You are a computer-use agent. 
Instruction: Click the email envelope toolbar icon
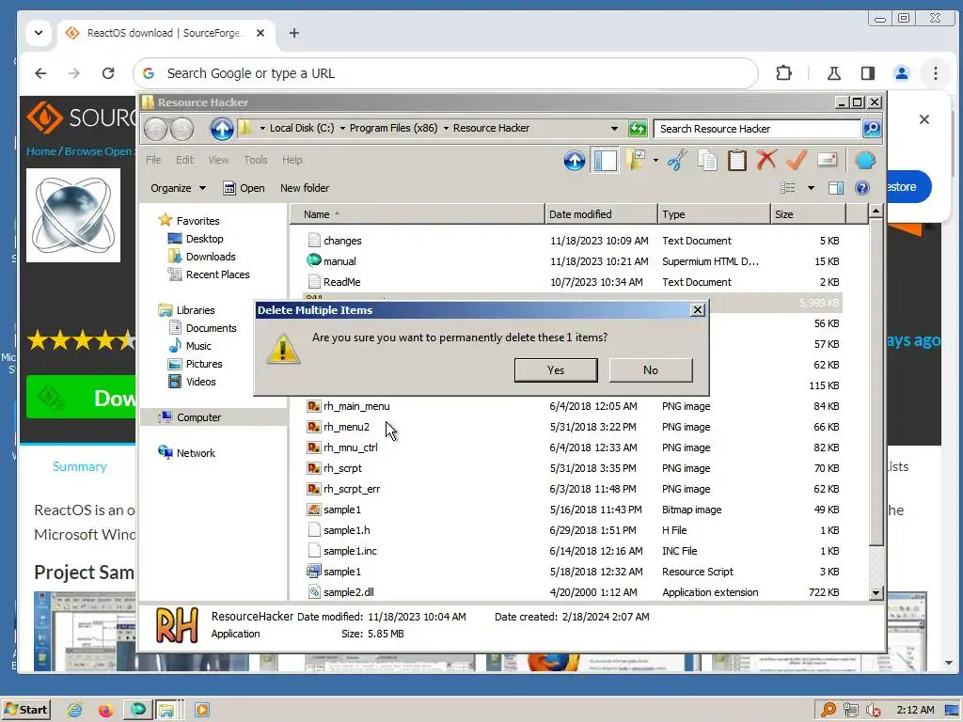point(828,161)
